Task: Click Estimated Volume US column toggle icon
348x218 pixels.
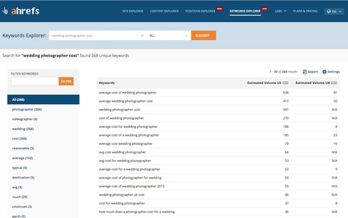Action: click(285, 83)
